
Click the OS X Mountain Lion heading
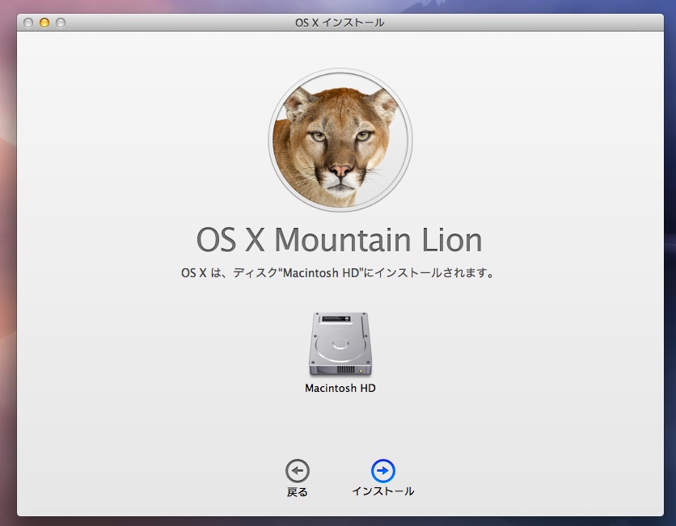(x=340, y=240)
